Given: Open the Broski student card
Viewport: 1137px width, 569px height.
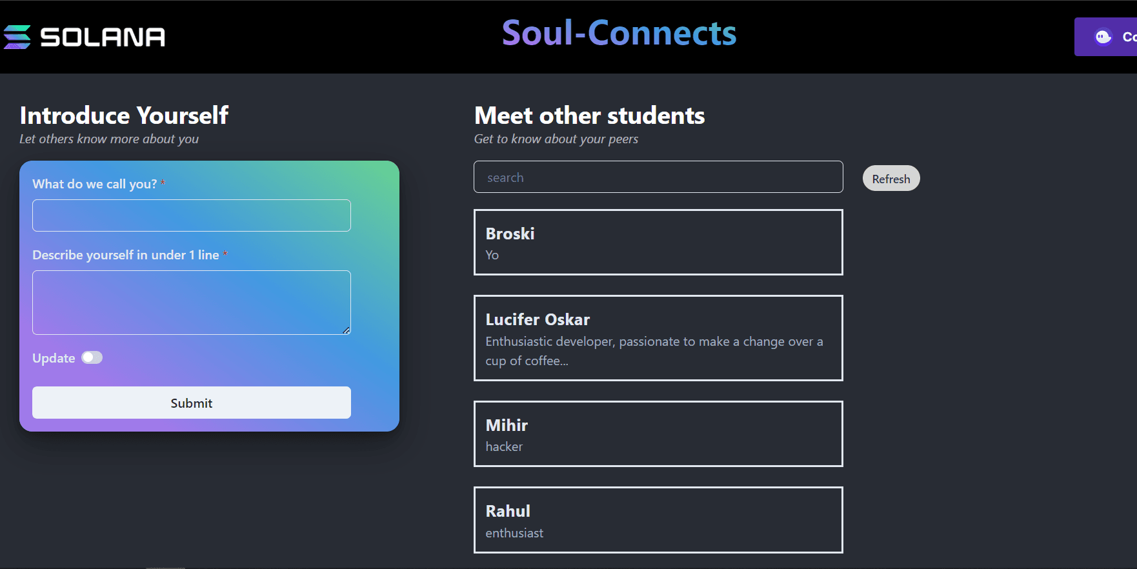Looking at the screenshot, I should click(658, 243).
